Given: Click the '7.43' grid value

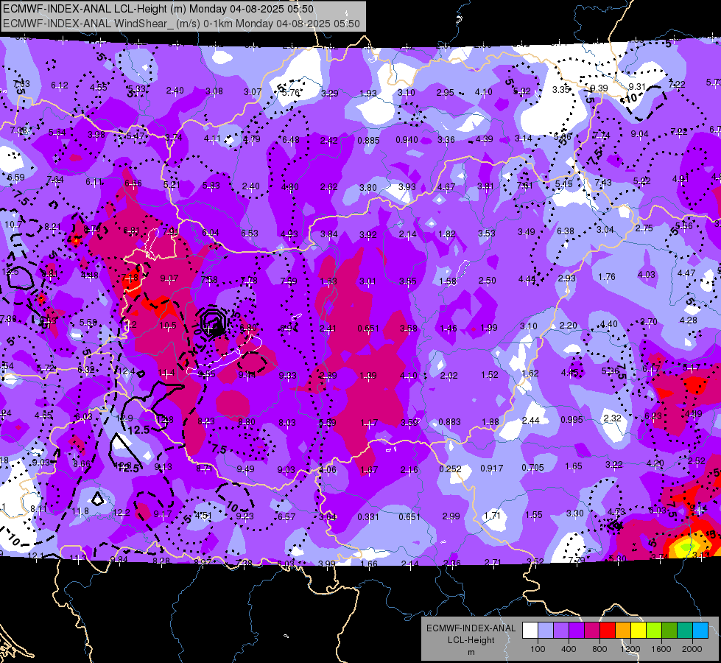Looking at the screenshot, I should (x=603, y=183).
